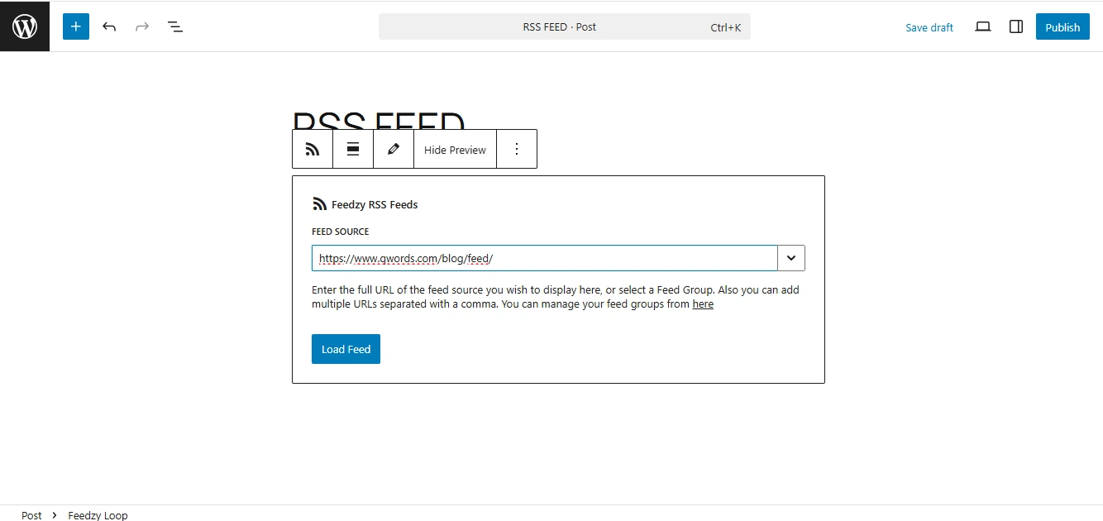Click the feed source URL input field
The width and height of the screenshot is (1103, 521).
545,258
